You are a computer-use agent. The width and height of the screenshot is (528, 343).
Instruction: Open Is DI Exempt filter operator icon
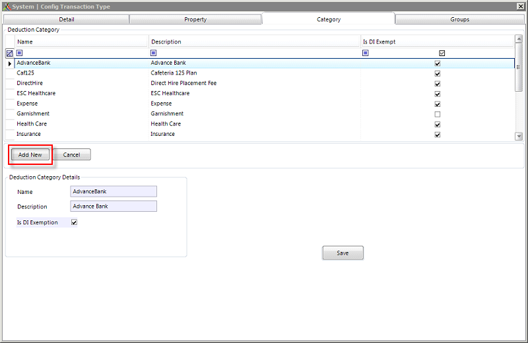(366, 53)
